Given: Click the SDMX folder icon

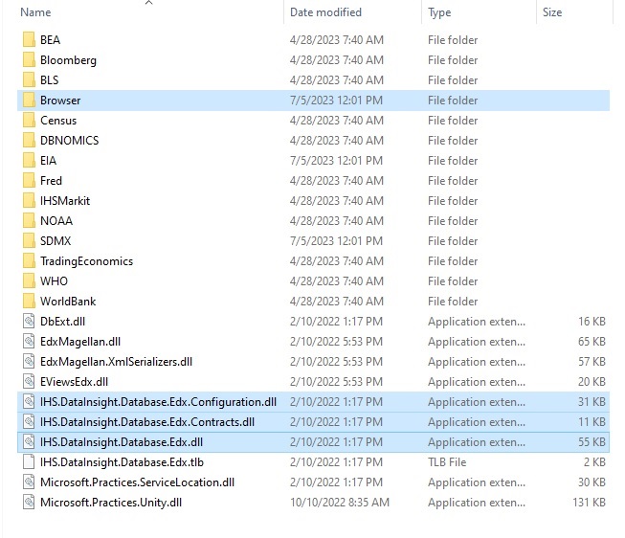Looking at the screenshot, I should tap(29, 241).
